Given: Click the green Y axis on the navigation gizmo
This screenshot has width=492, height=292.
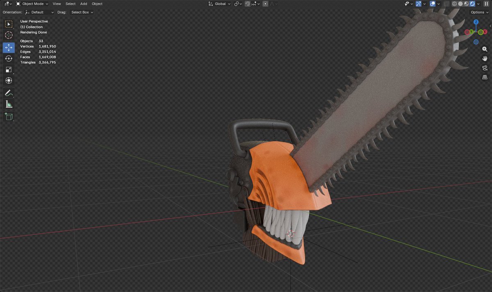Looking at the screenshot, I should click(471, 32).
